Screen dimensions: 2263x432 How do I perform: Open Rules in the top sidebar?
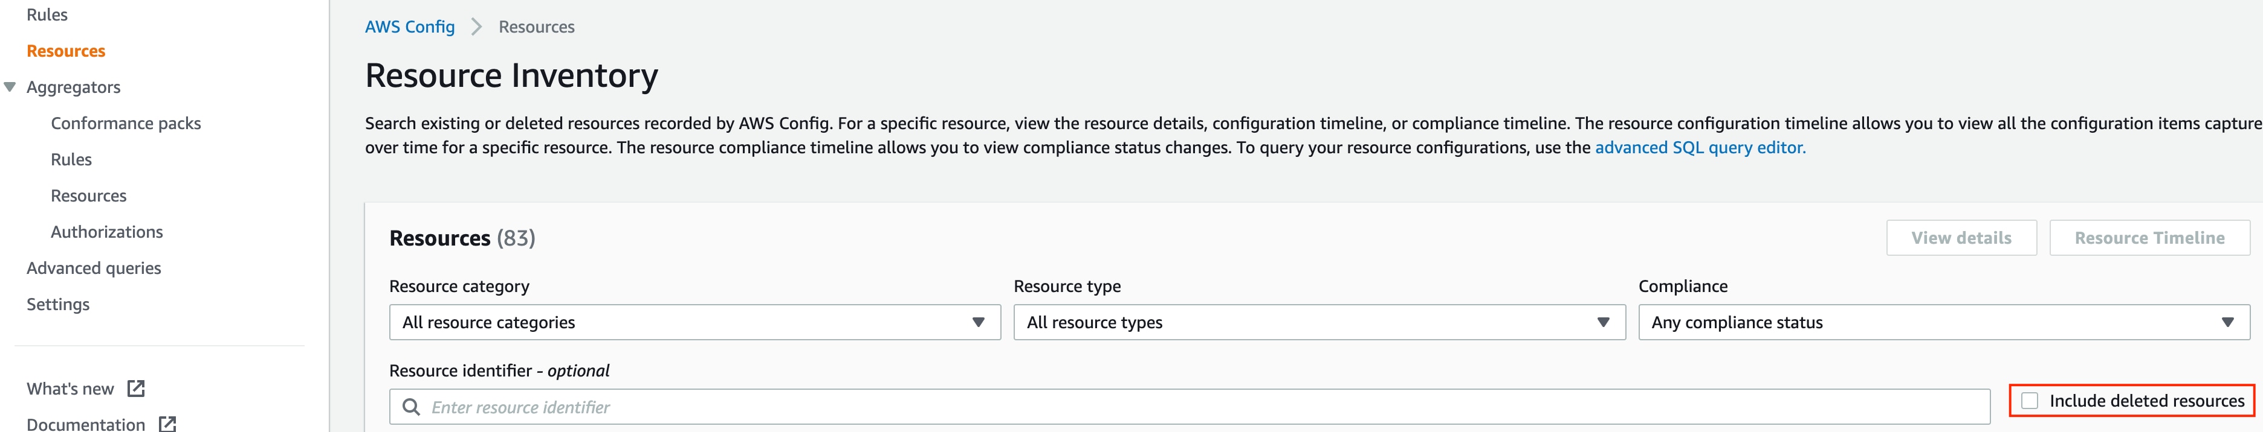click(x=47, y=14)
